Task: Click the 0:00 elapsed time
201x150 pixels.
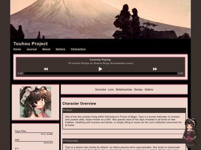Action: coord(20,73)
